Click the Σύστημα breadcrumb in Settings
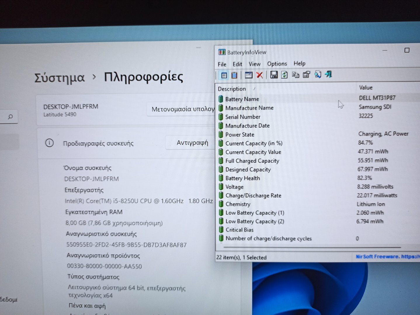Screen dimensions: 420x315 (60, 78)
